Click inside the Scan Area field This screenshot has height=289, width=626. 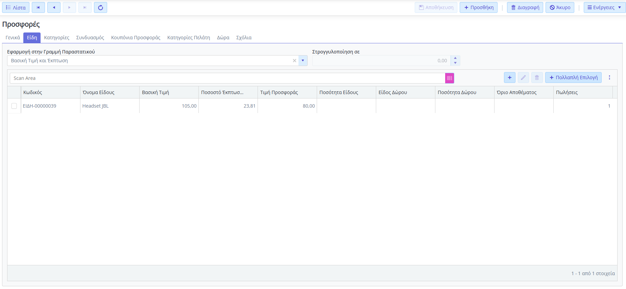click(x=226, y=78)
